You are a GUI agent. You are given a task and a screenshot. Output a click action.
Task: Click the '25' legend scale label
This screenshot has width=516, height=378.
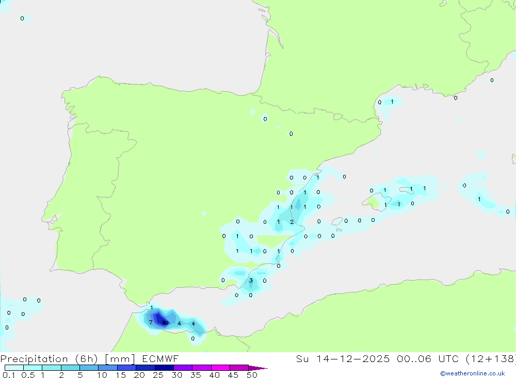pyautogui.click(x=158, y=375)
